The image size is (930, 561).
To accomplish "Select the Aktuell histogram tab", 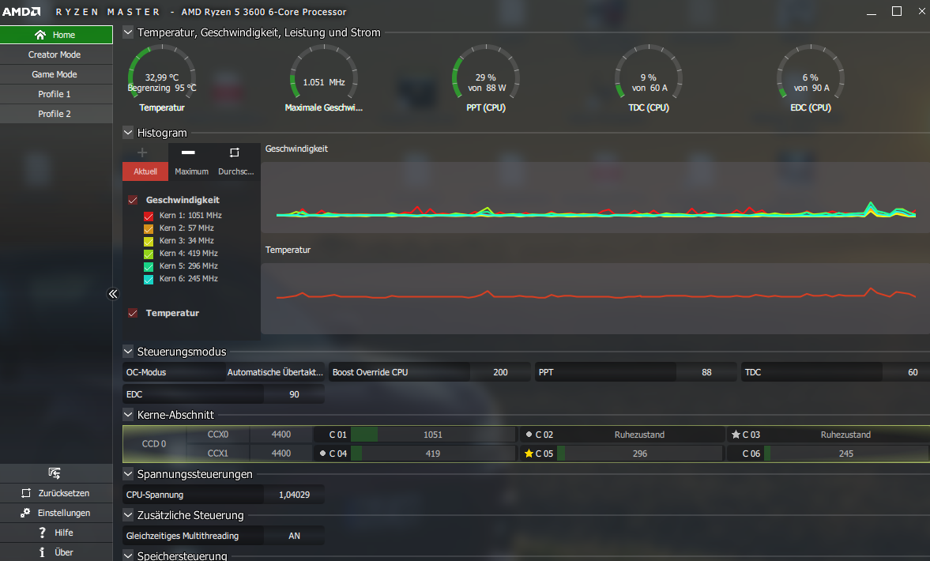I will point(145,171).
